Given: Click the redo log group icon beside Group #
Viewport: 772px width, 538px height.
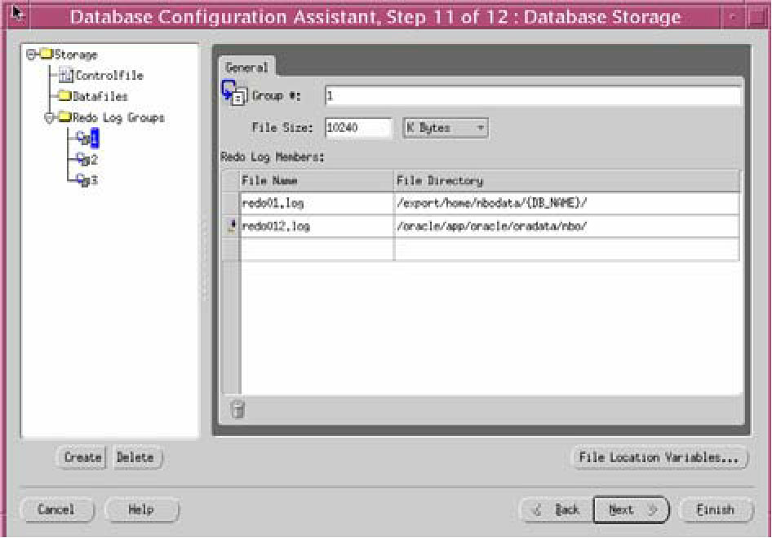Looking at the screenshot, I should (x=234, y=93).
